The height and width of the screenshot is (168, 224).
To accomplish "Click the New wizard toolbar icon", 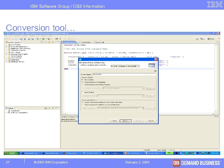I will click(x=7, y=39).
